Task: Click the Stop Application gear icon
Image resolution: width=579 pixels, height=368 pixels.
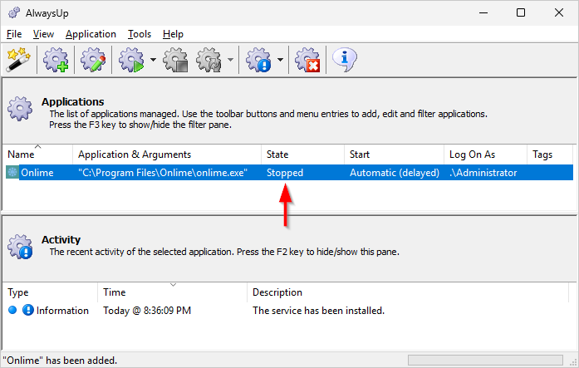Action: [x=175, y=60]
